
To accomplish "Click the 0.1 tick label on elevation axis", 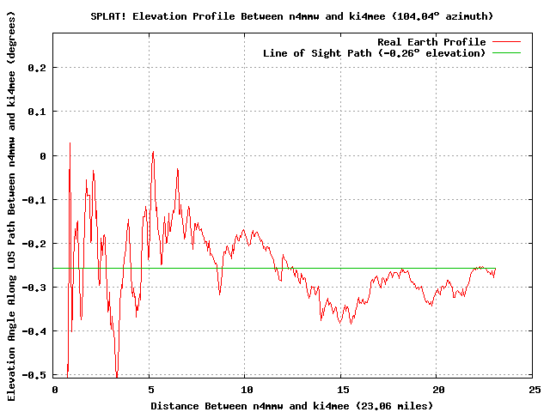I will point(36,112).
